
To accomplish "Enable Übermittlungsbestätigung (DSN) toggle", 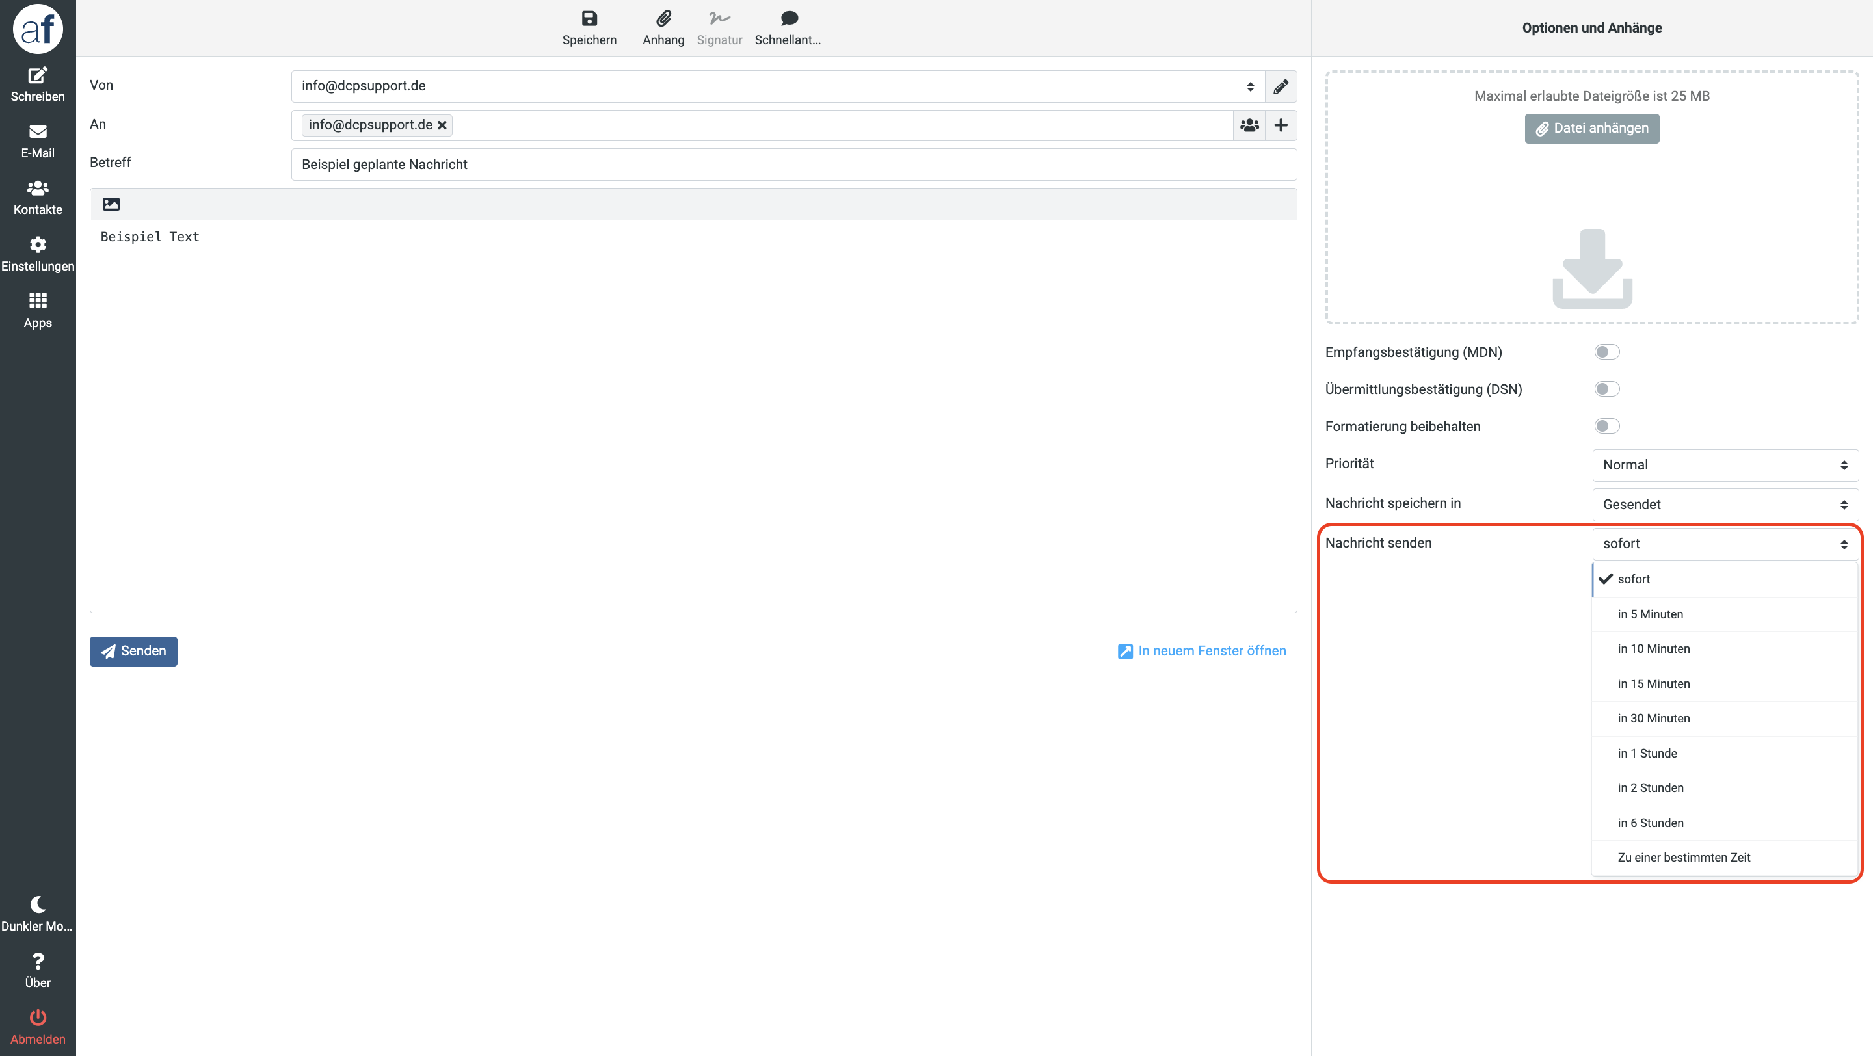I will click(1606, 389).
